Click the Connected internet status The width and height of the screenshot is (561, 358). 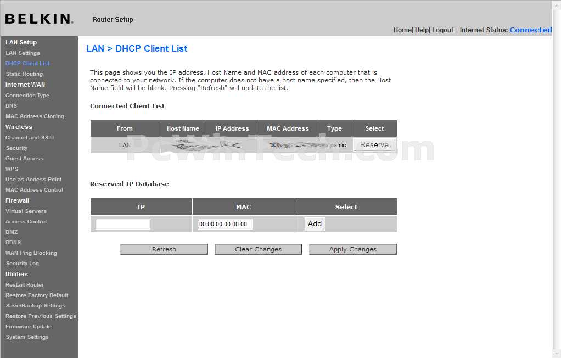pyautogui.click(x=531, y=30)
